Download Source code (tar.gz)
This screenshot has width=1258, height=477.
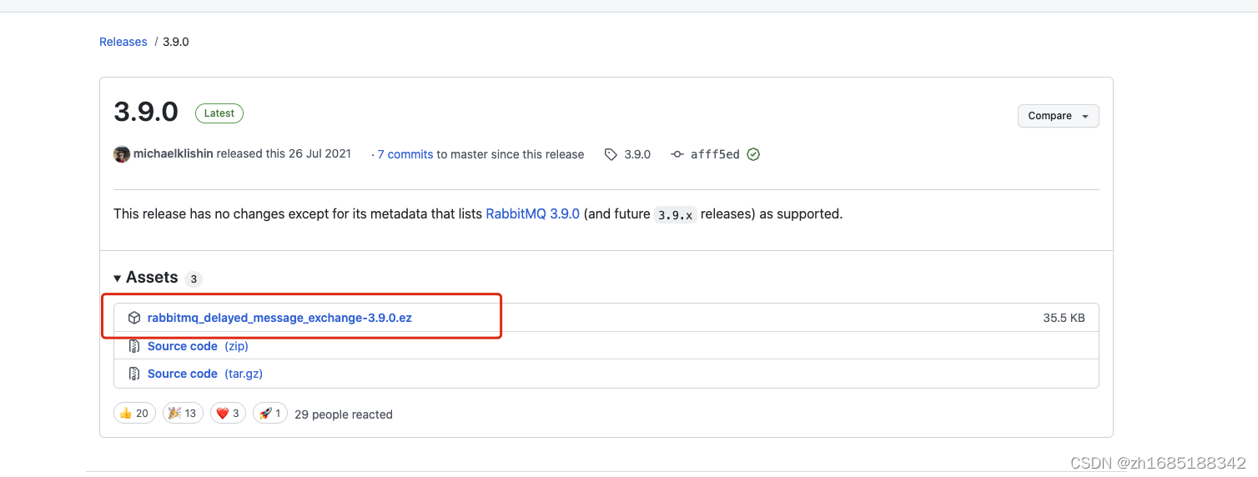click(x=205, y=374)
